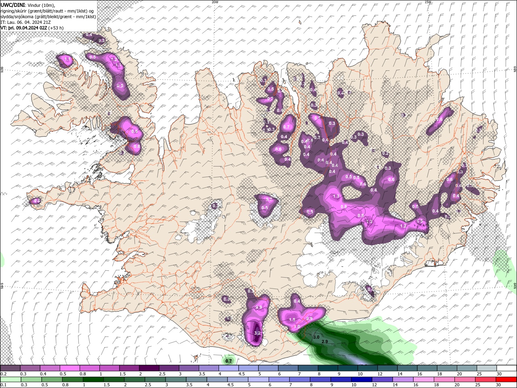Click the 'VT: þri. 09.04.2024 02Z (+53 h)' line
Screen dimensions: 517x388
point(32,28)
